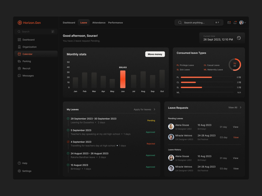Click status check icon for 10 August leave
The height and width of the screenshot is (196, 262).
click(x=68, y=165)
